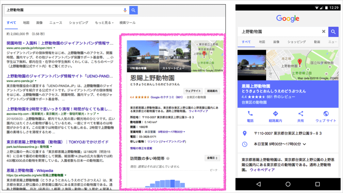
Task: Tap the mobile すべて tab
Action: point(246,42)
